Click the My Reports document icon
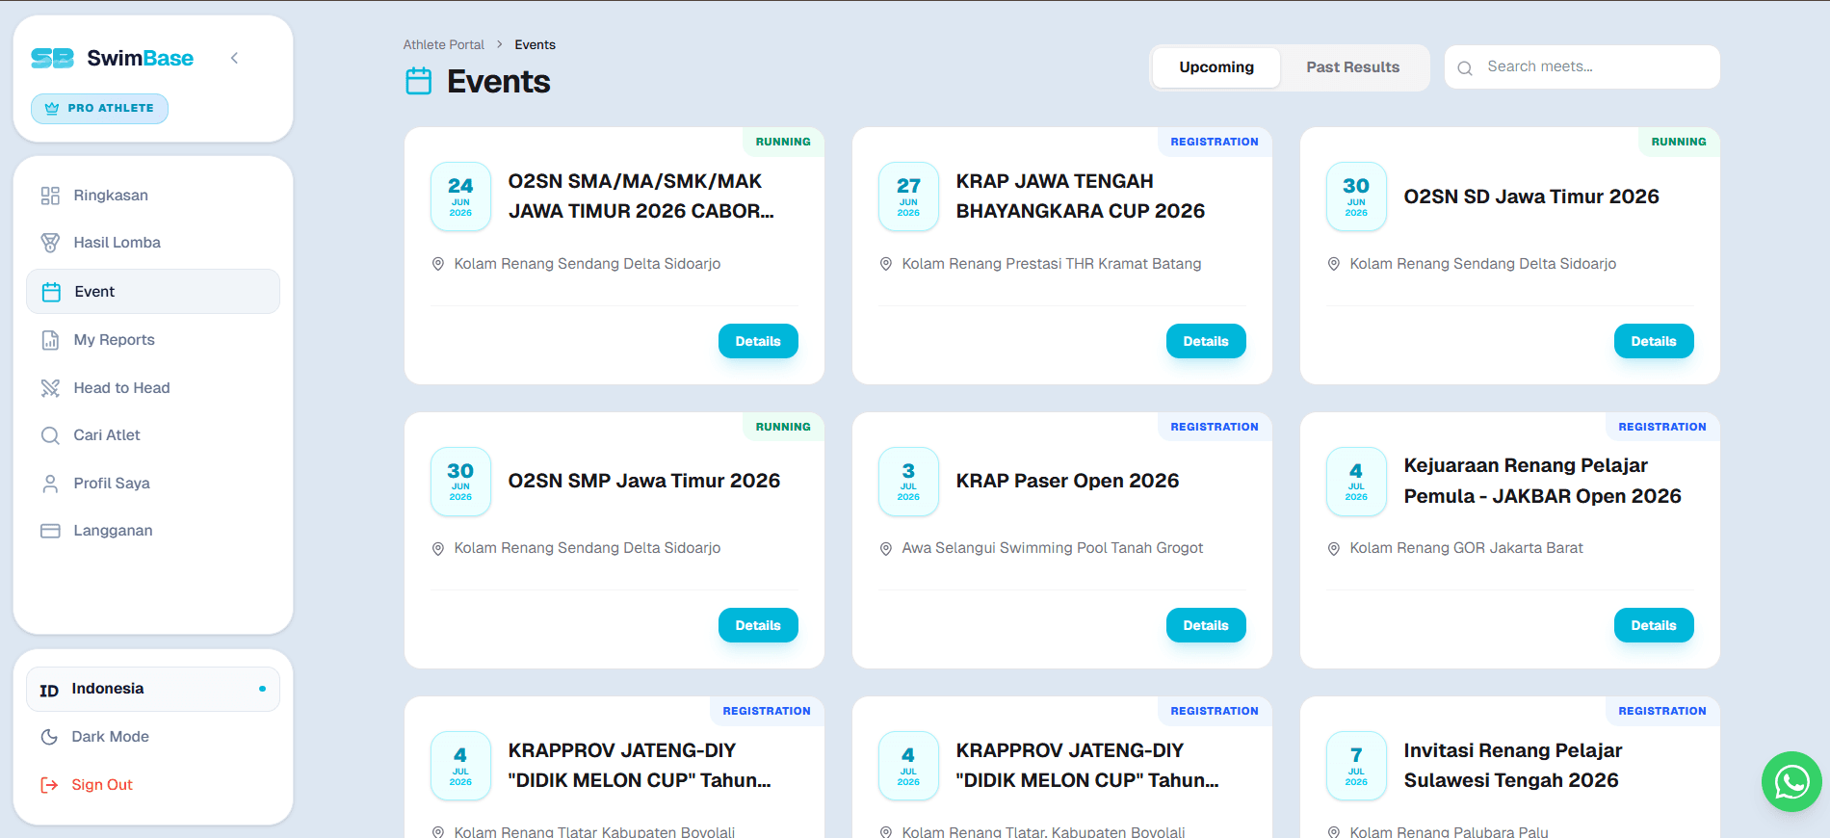This screenshot has width=1830, height=838. pyautogui.click(x=50, y=340)
